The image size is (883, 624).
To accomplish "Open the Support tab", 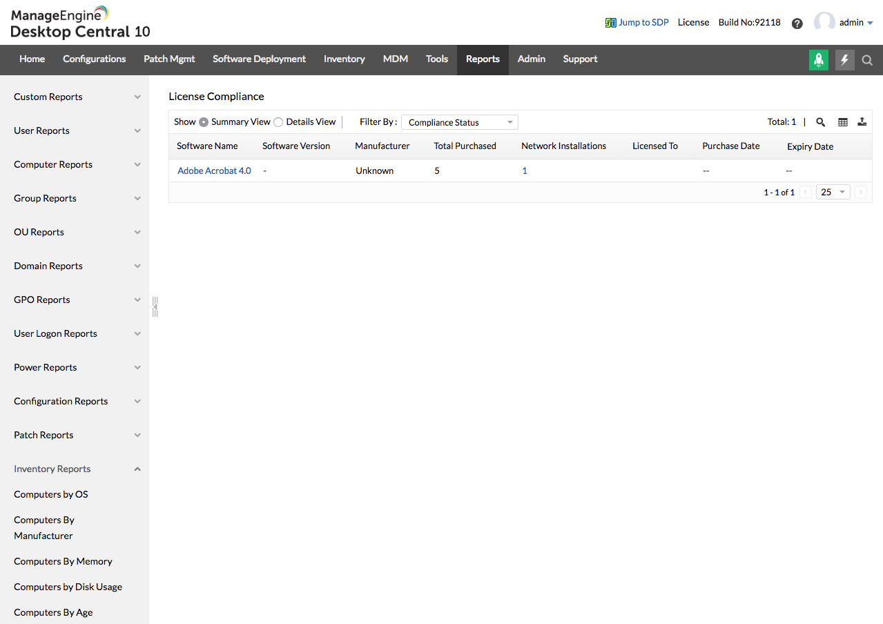I will [x=580, y=59].
